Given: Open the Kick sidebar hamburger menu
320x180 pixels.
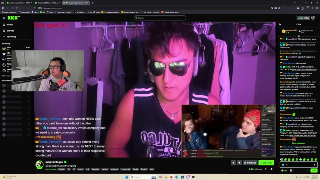Looking at the screenshot, I should point(4,18).
